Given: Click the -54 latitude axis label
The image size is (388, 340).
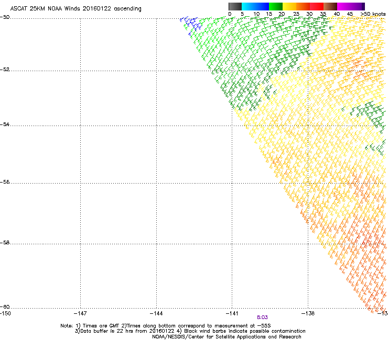Looking at the screenshot, I should pos(5,124).
